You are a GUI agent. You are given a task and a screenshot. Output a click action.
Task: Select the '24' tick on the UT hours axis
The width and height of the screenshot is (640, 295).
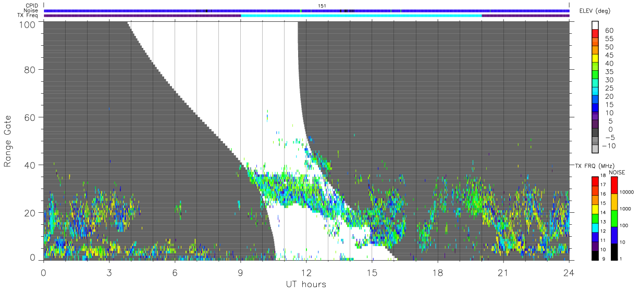pos(569,273)
